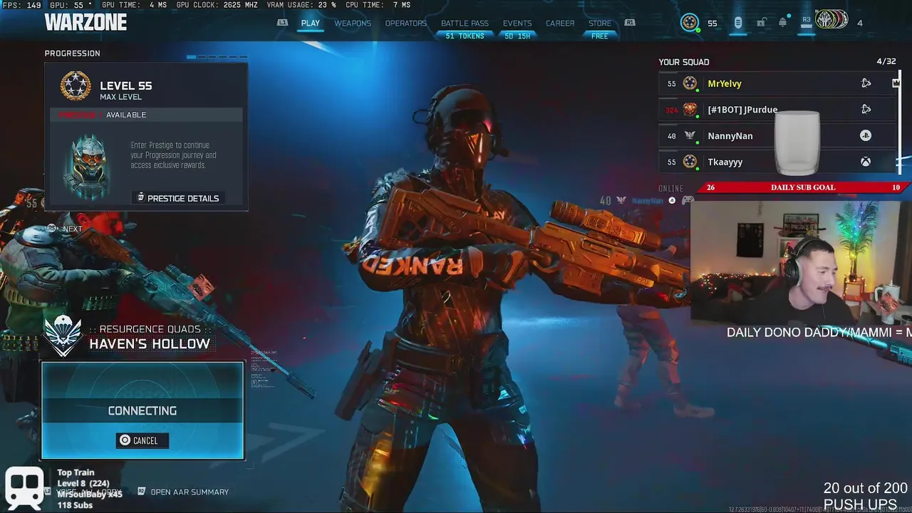Image resolution: width=912 pixels, height=513 pixels.
Task: Open the battle token icon in top bar
Action: [x=738, y=23]
